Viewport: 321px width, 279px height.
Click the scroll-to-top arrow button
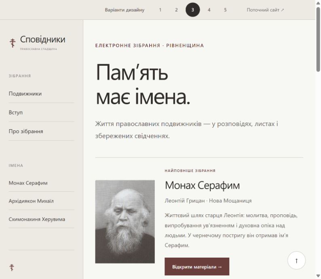(x=296, y=260)
